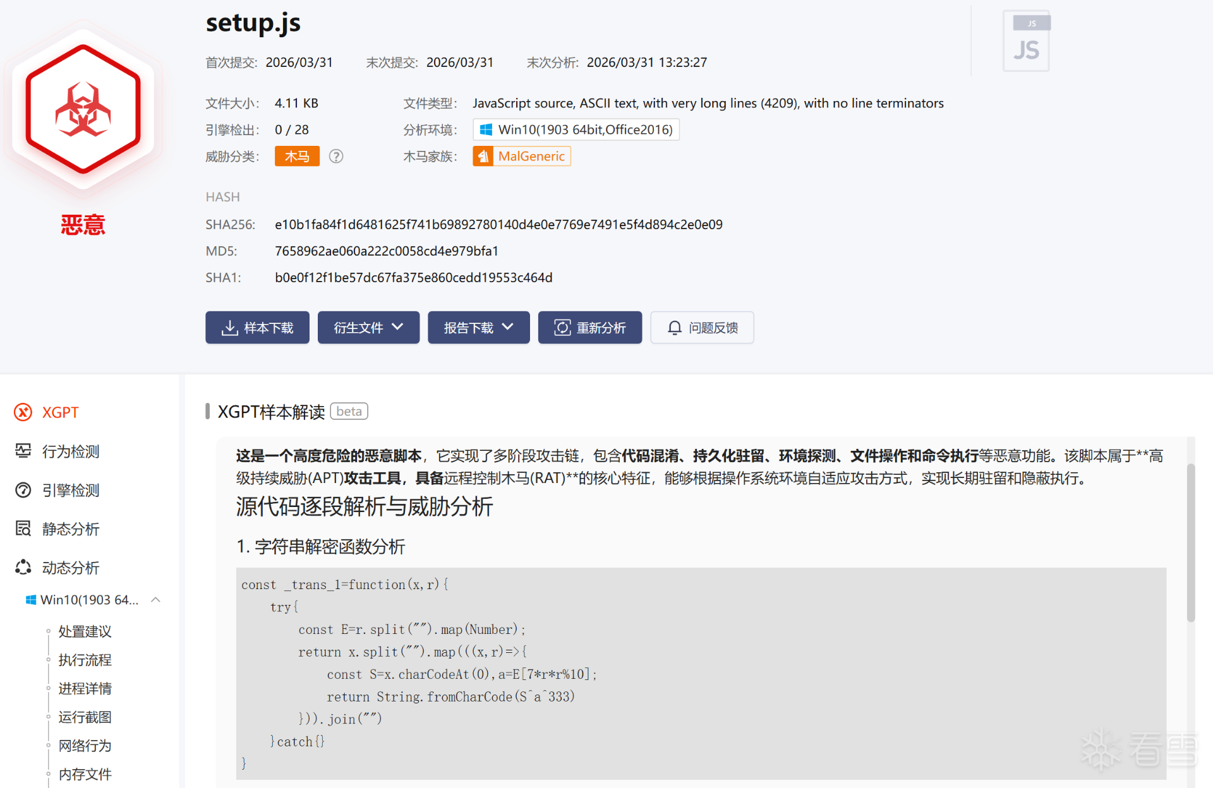1213x788 pixels.
Task: Click the 静态分析 sidebar icon
Action: 23,528
